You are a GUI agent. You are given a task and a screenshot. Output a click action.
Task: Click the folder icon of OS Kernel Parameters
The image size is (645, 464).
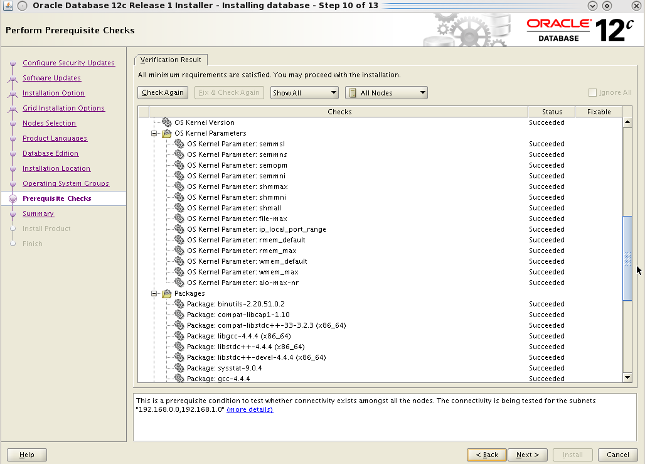click(167, 133)
